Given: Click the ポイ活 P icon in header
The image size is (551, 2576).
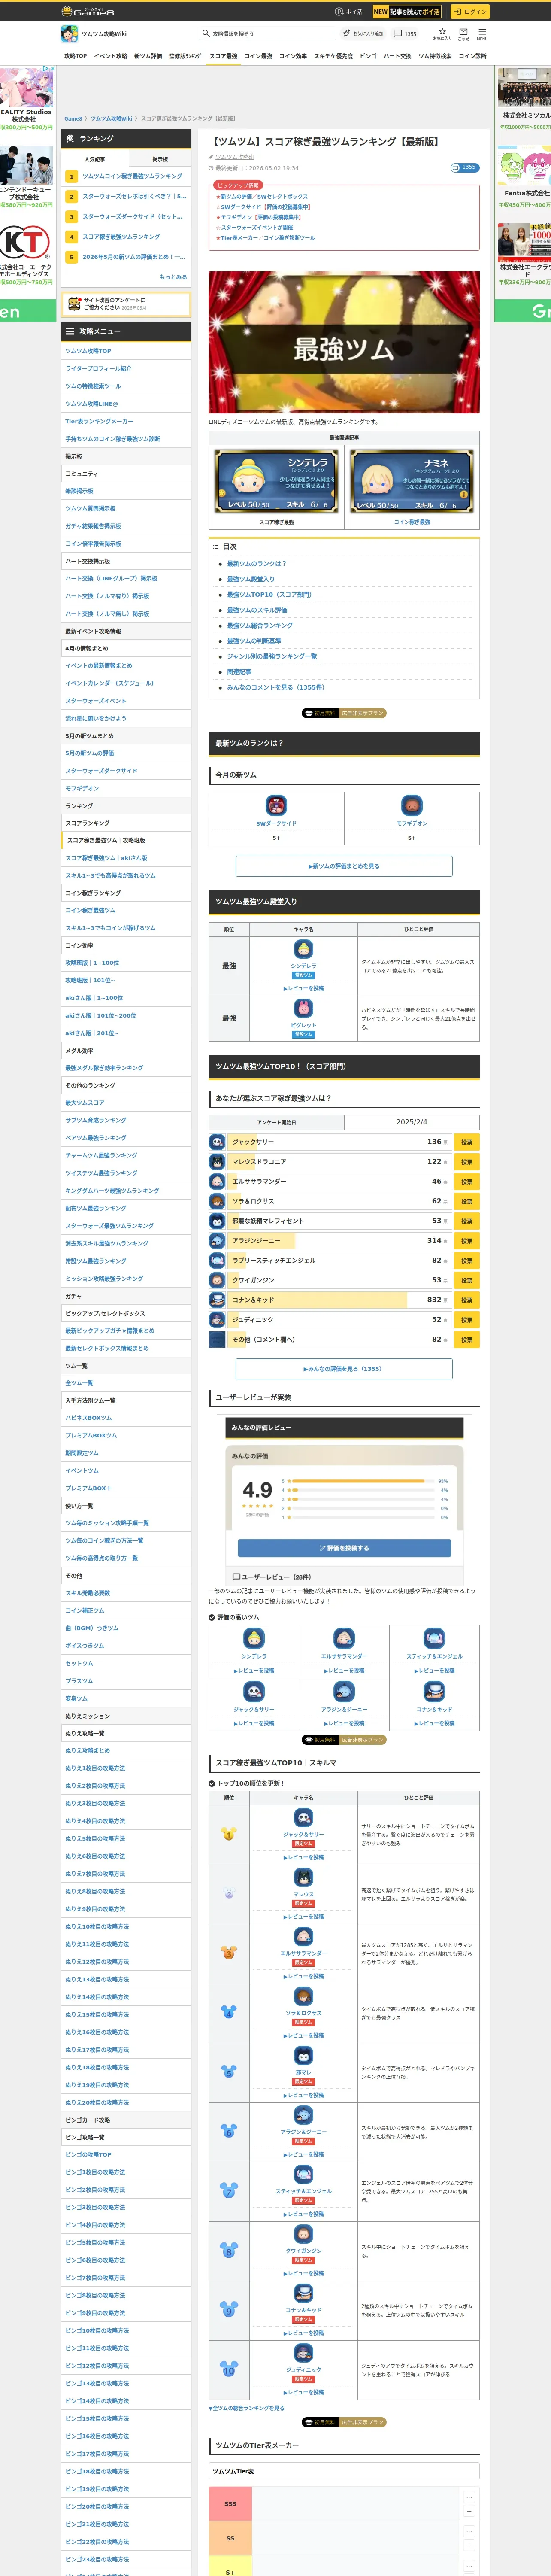Looking at the screenshot, I should [x=340, y=12].
